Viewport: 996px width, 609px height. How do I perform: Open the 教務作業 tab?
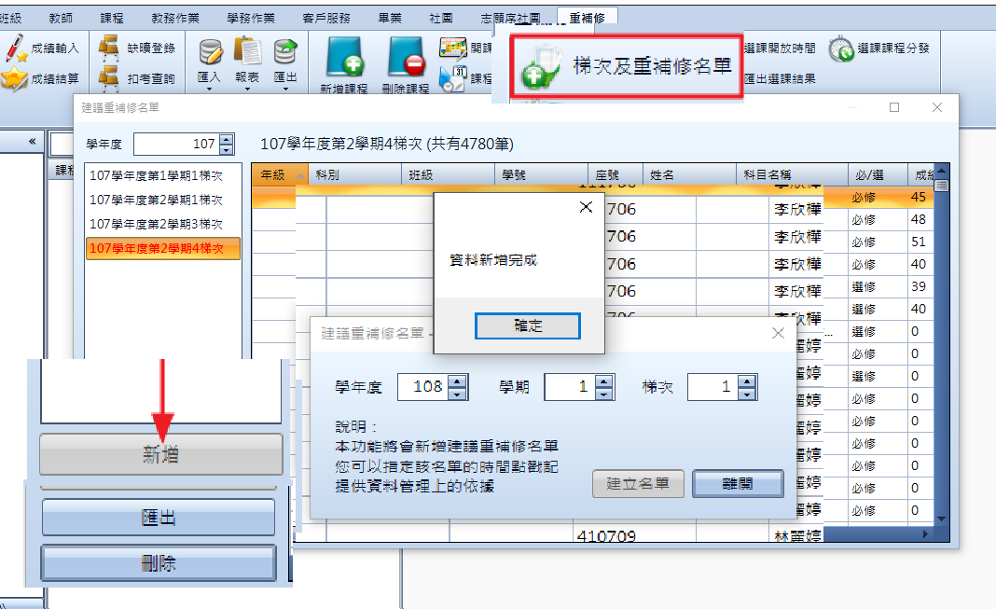(x=175, y=19)
